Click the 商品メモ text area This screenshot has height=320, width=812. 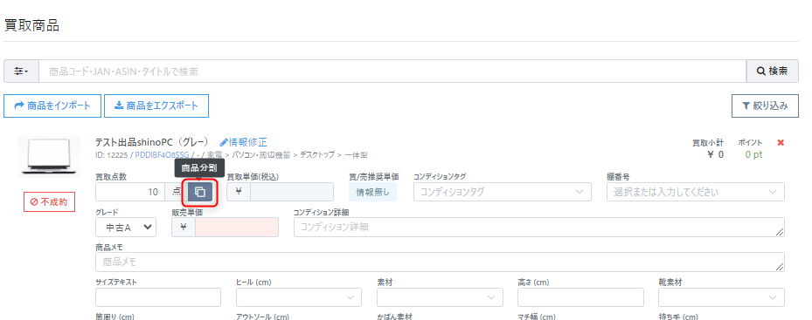click(x=440, y=262)
